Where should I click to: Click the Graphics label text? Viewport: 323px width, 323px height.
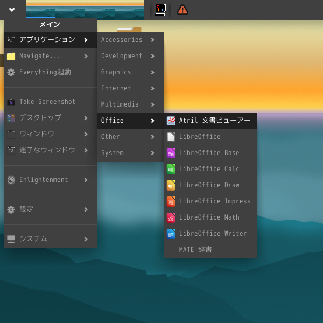click(116, 72)
